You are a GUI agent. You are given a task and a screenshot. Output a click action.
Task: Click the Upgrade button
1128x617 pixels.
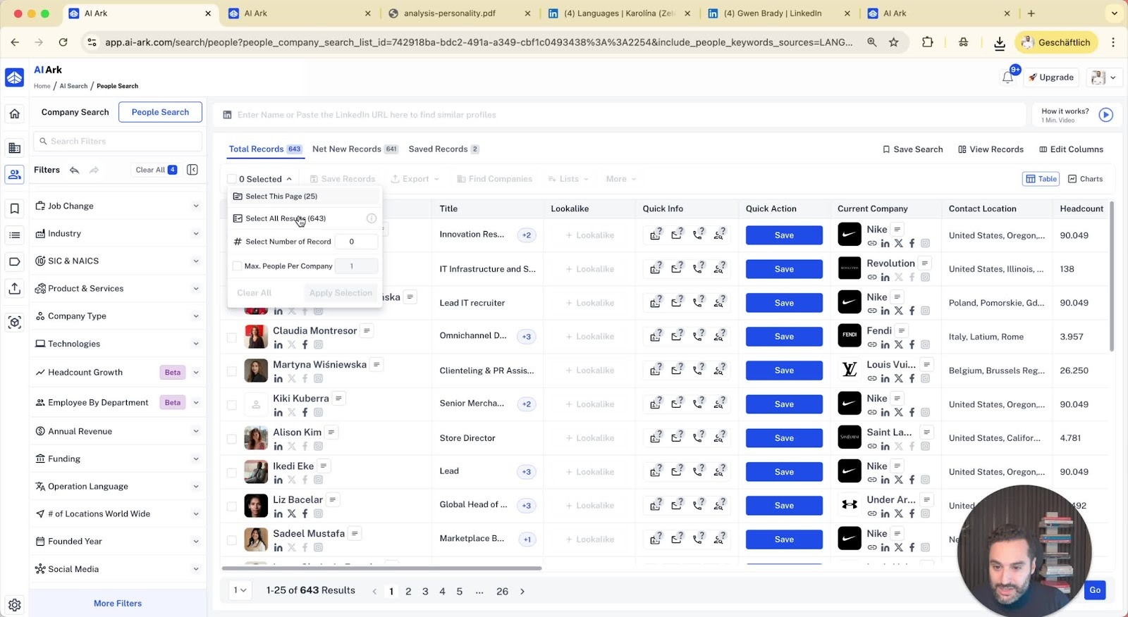[x=1050, y=77]
